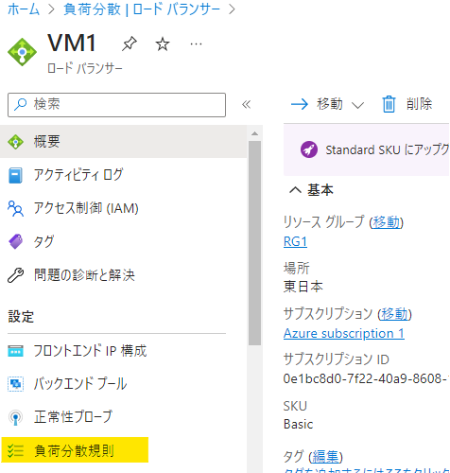
Task: Click the 設定 section heading
Action: (21, 317)
